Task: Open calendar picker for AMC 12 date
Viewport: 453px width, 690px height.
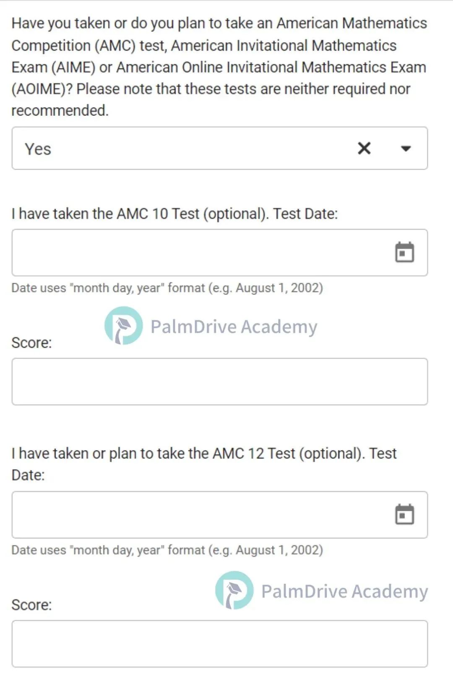Action: (x=404, y=514)
